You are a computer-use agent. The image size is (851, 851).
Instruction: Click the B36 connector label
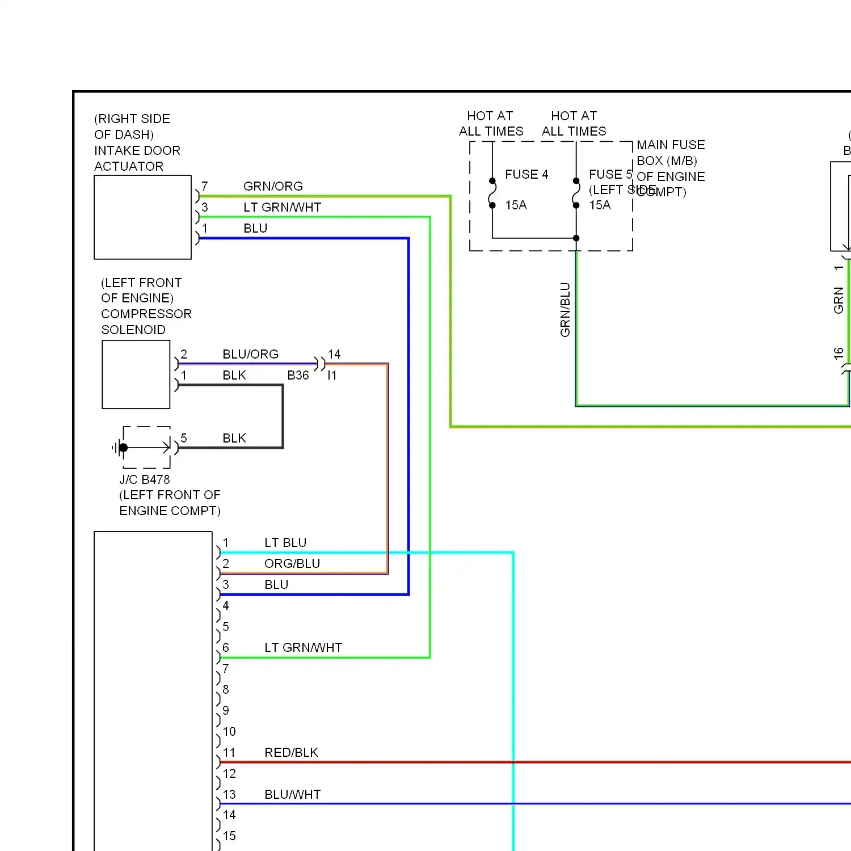(298, 375)
